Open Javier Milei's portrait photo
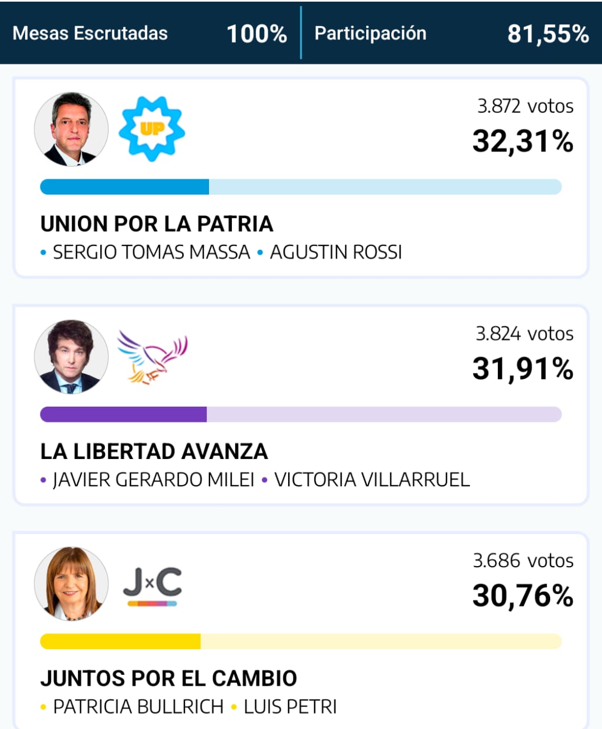Screen dimensions: 602x729 (x=71, y=357)
